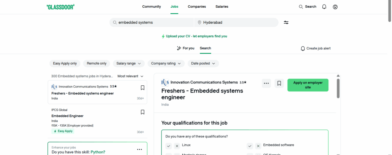Image resolution: width=392 pixels, height=155 pixels.
Task: Reject Embedded software qualification with X
Action: [258, 146]
